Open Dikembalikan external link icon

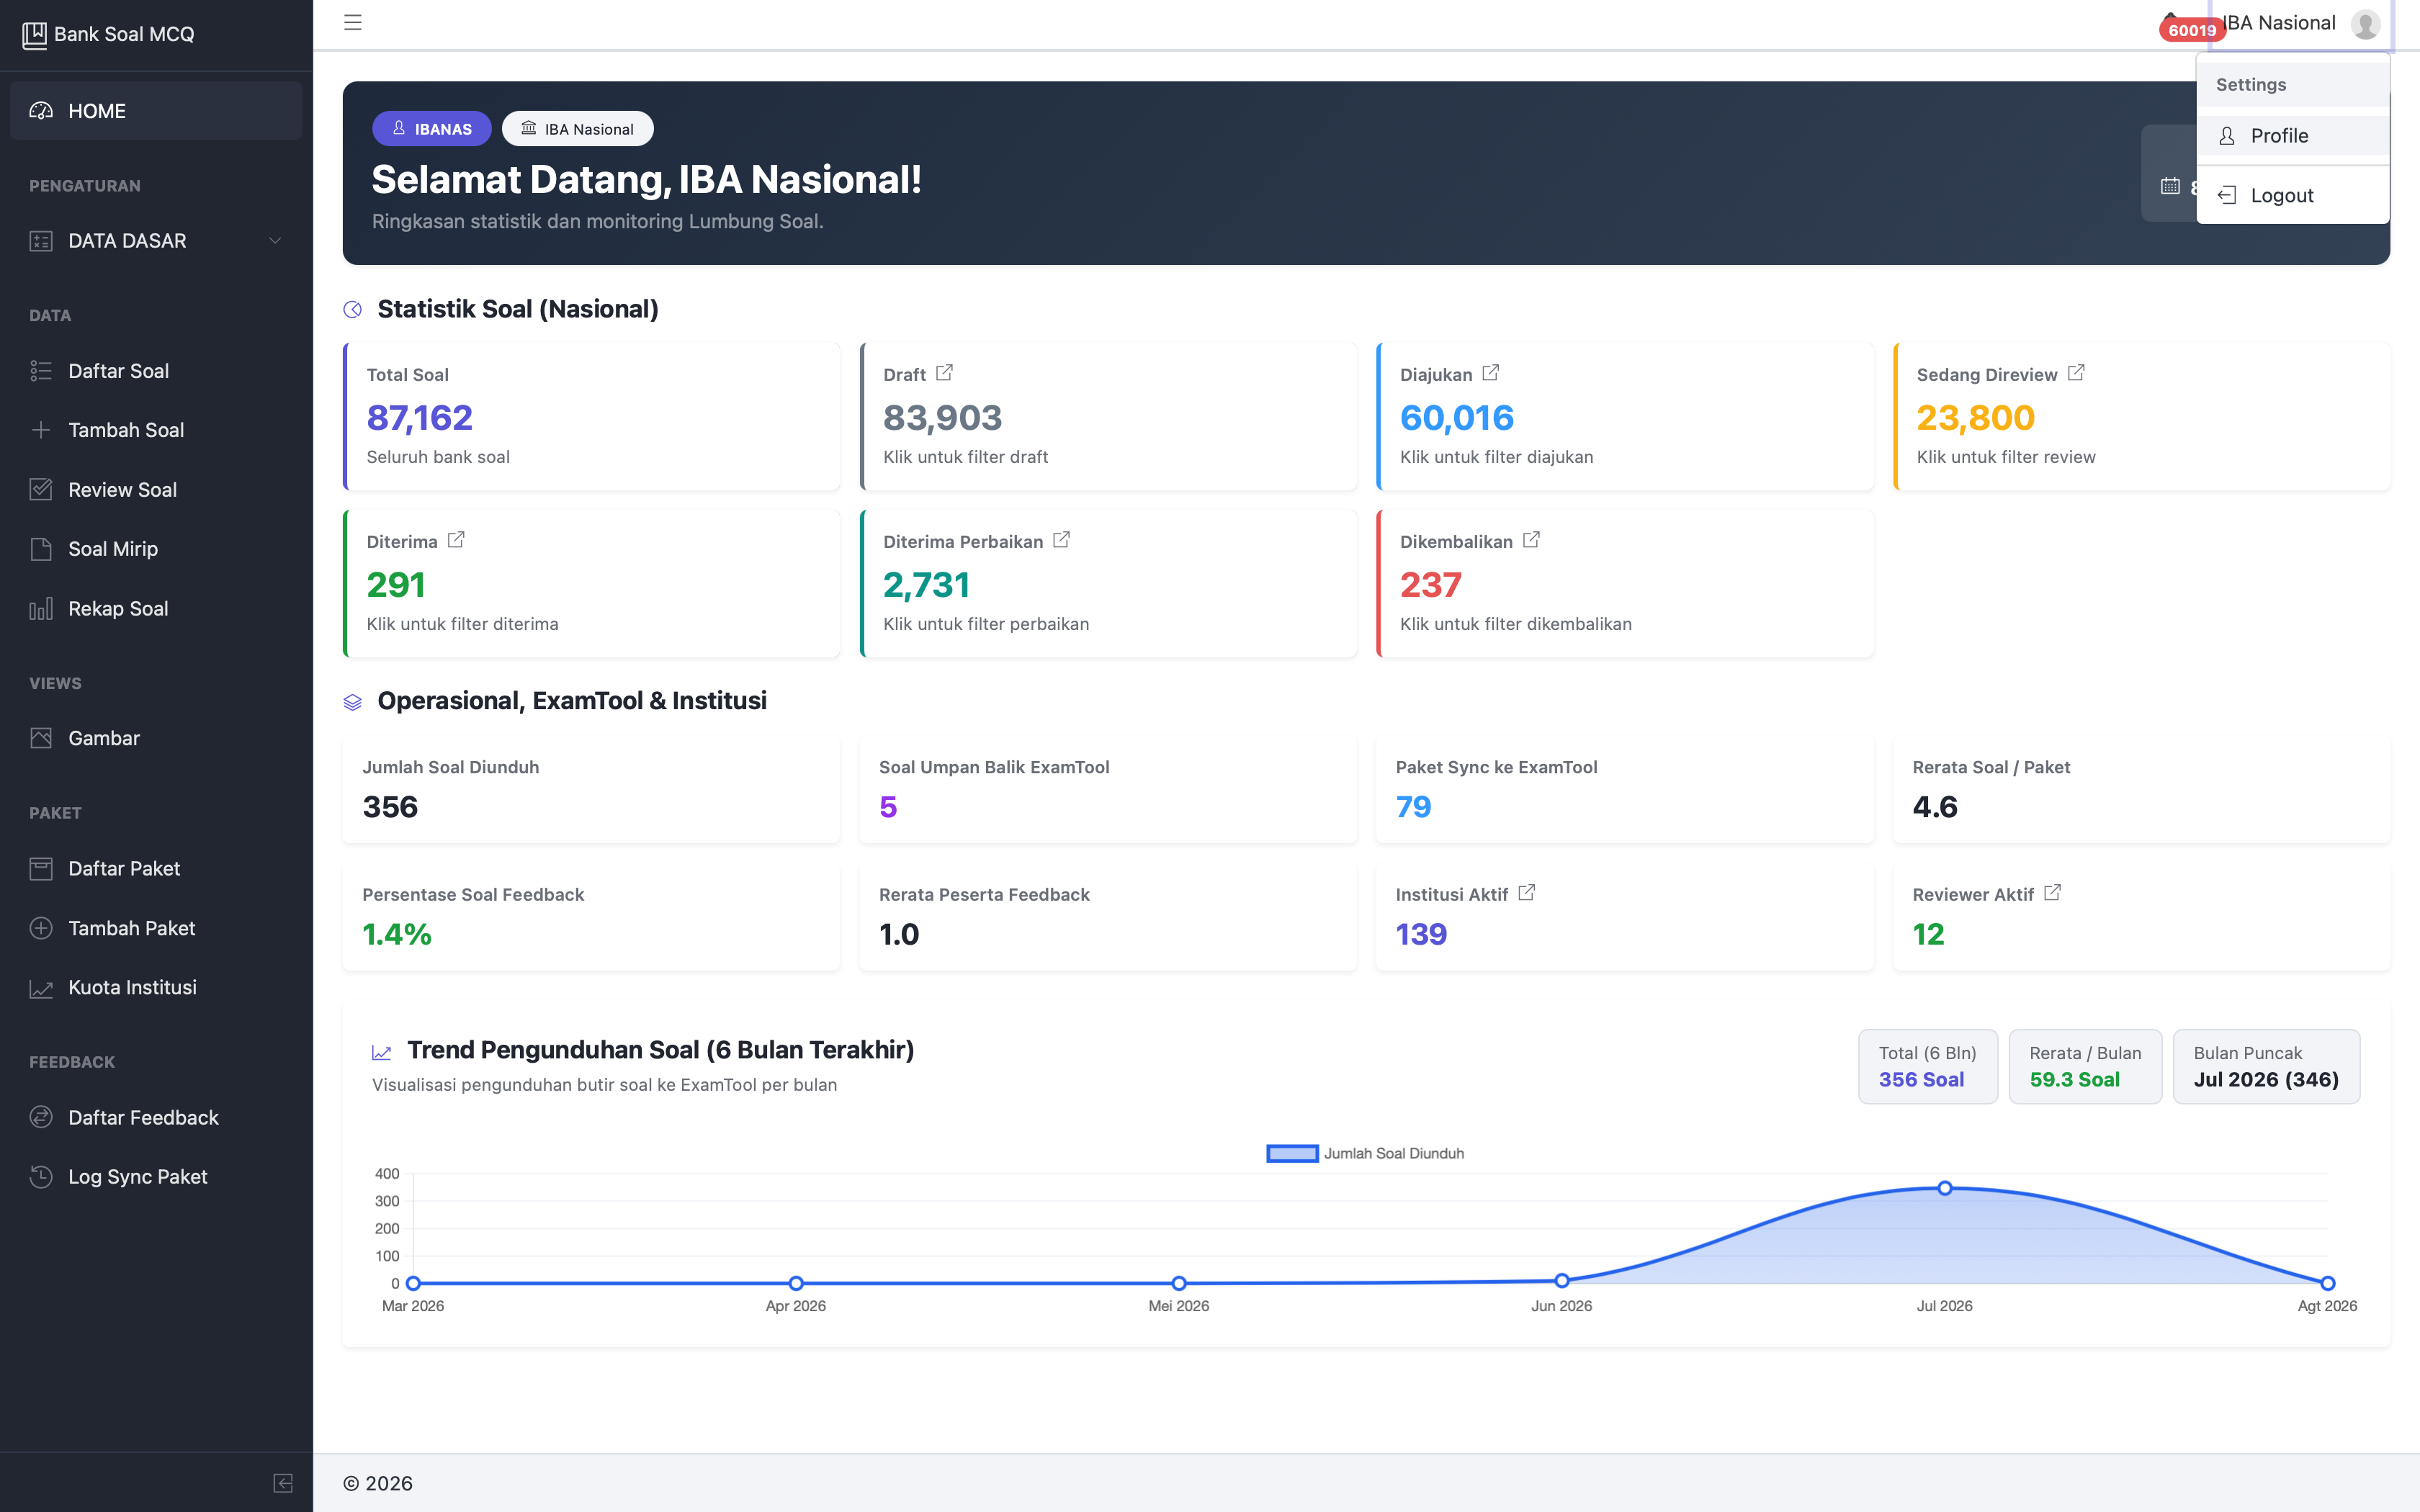(1531, 540)
